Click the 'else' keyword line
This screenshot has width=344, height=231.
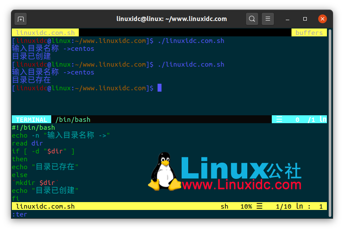[x=20, y=175]
